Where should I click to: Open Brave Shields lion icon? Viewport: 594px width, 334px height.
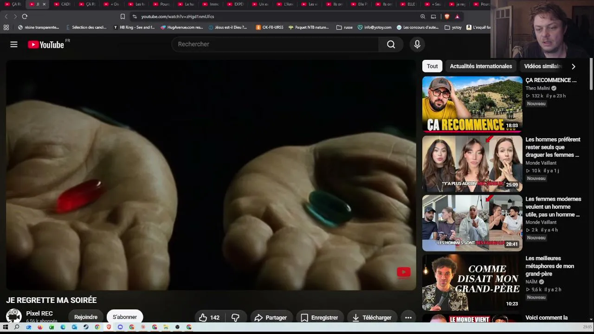pos(447,16)
